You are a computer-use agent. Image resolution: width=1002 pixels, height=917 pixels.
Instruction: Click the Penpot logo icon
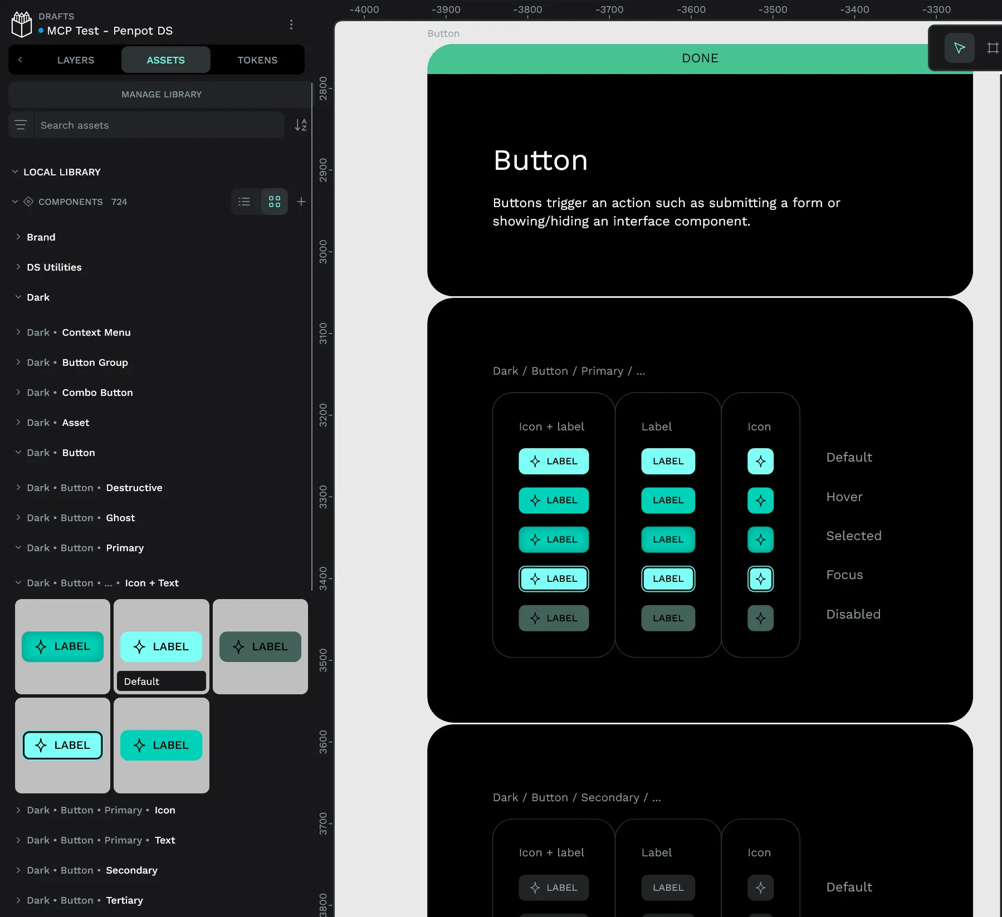point(21,23)
